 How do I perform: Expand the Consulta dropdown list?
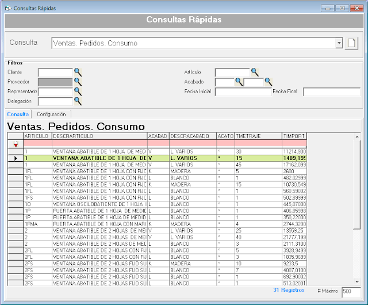click(339, 43)
